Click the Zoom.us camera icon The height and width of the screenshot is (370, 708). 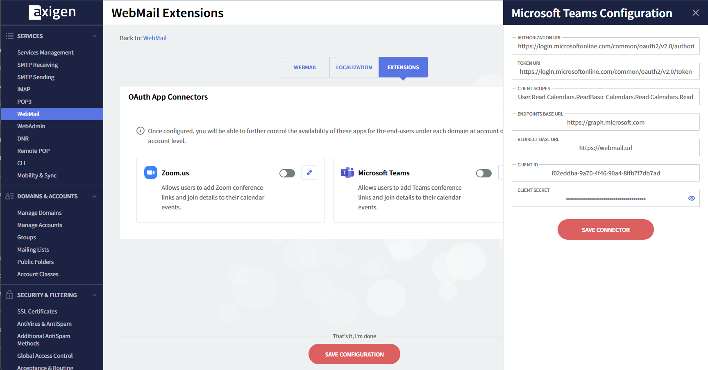150,173
